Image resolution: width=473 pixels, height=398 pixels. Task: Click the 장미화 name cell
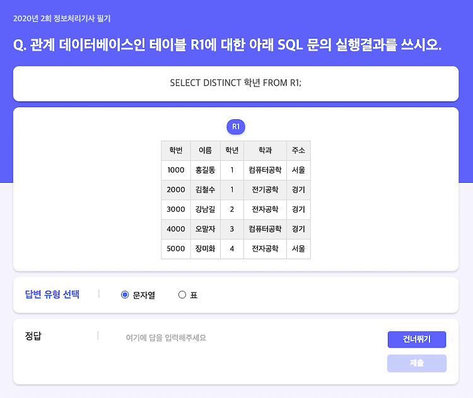coord(206,249)
